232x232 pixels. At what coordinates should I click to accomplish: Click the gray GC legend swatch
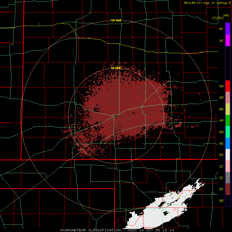(x=228, y=178)
